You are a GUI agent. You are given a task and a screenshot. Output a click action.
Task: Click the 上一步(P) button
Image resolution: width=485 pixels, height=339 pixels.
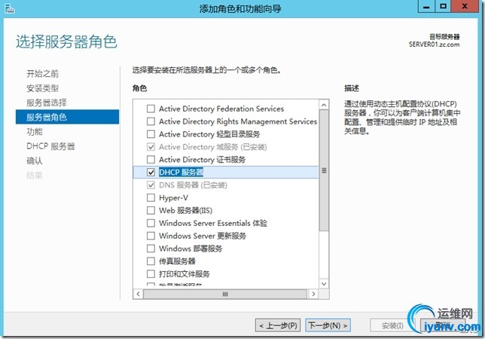pyautogui.click(x=278, y=325)
